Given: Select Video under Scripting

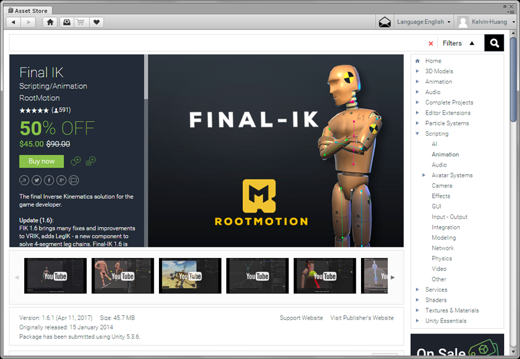Looking at the screenshot, I should click(x=439, y=269).
